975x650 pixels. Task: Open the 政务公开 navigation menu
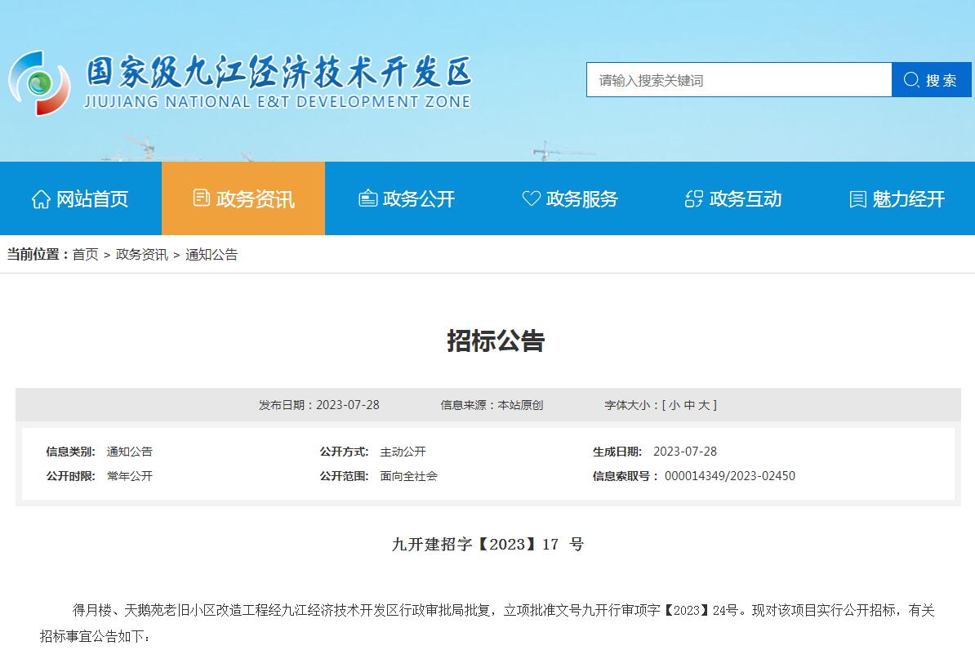click(418, 199)
